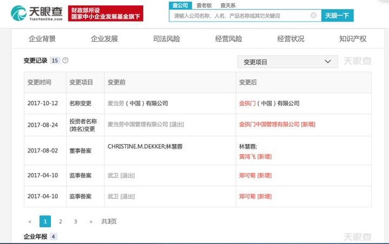Go to page 3 of change records
Screen dimensions: 389x244
(x=76, y=221)
